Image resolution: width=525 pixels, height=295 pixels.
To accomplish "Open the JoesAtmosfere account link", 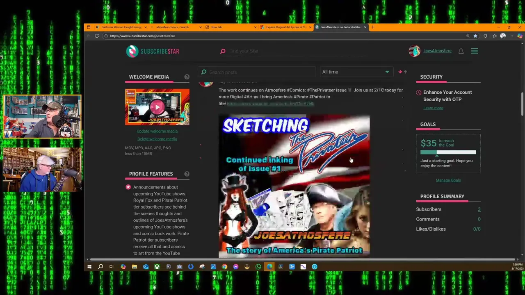I will coord(437,51).
